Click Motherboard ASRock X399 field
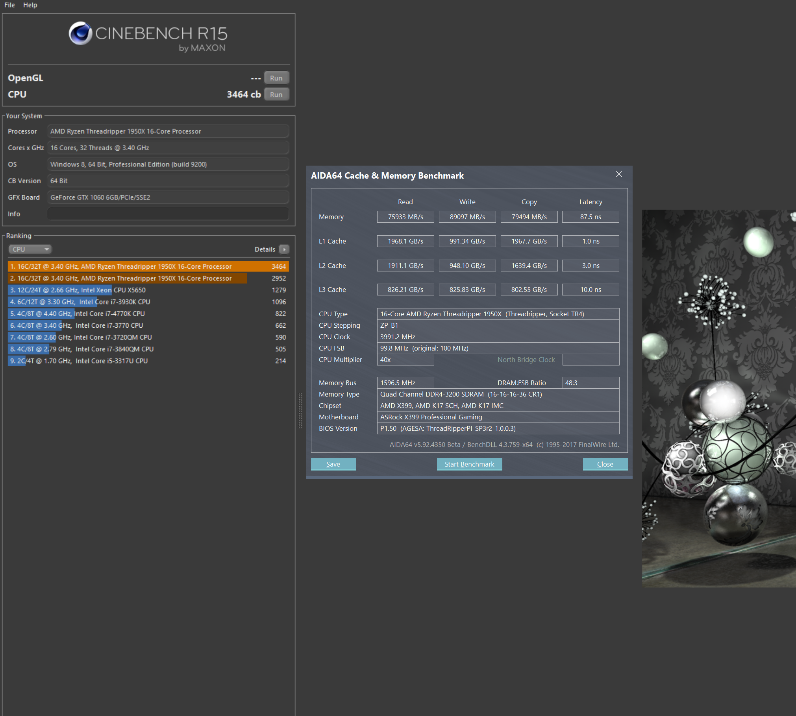Viewport: 796px width, 716px height. point(498,417)
